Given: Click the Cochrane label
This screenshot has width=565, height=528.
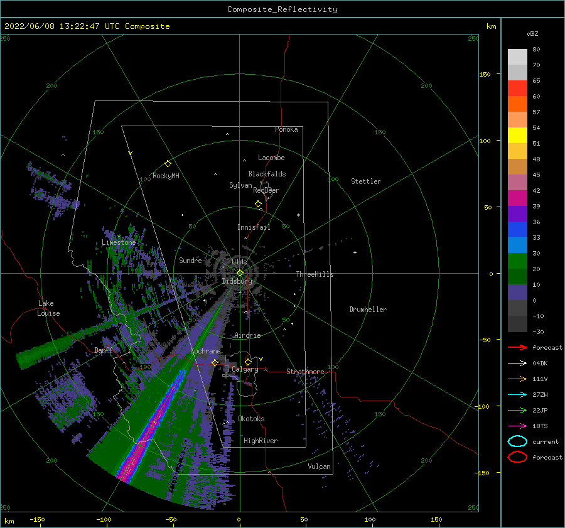Looking at the screenshot, I should [205, 351].
